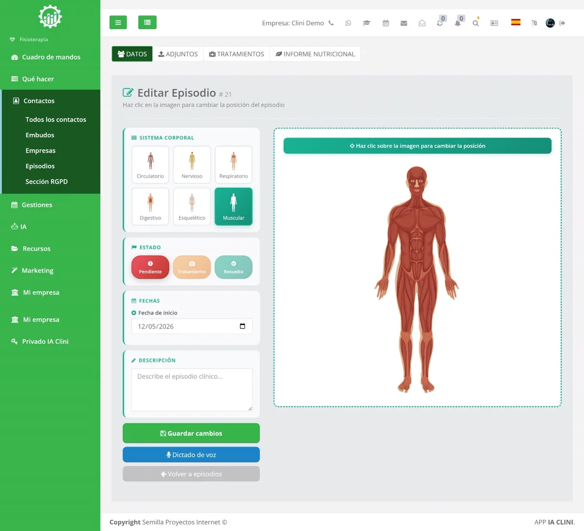
Task: Select the Digestivo body system
Action: click(x=150, y=206)
